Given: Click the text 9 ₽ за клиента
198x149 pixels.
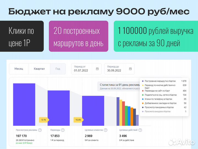Looking at the screenshot, I should coord(91,140).
